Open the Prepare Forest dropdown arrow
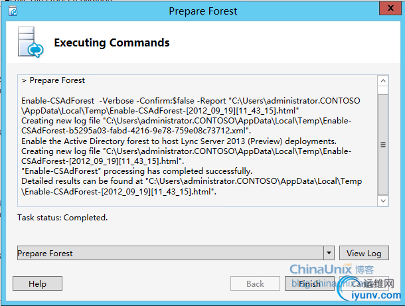Viewport: 405px width, 306px height. (x=329, y=253)
